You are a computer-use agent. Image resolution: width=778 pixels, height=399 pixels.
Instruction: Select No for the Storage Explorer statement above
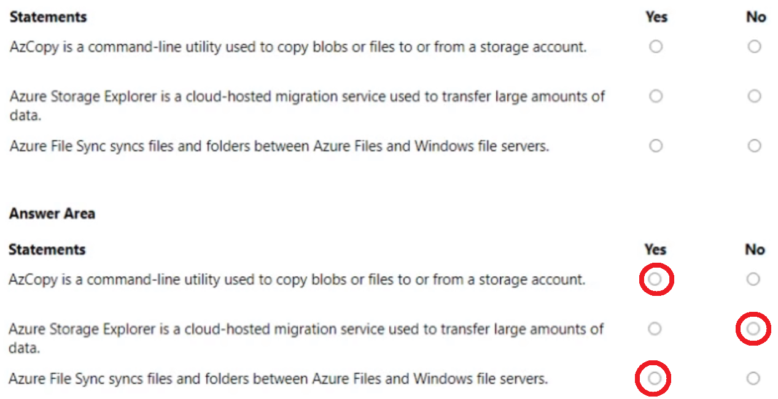(x=755, y=96)
